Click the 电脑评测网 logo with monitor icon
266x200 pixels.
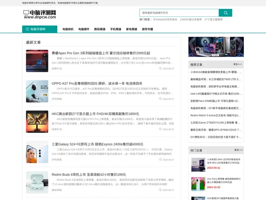pos(40,14)
